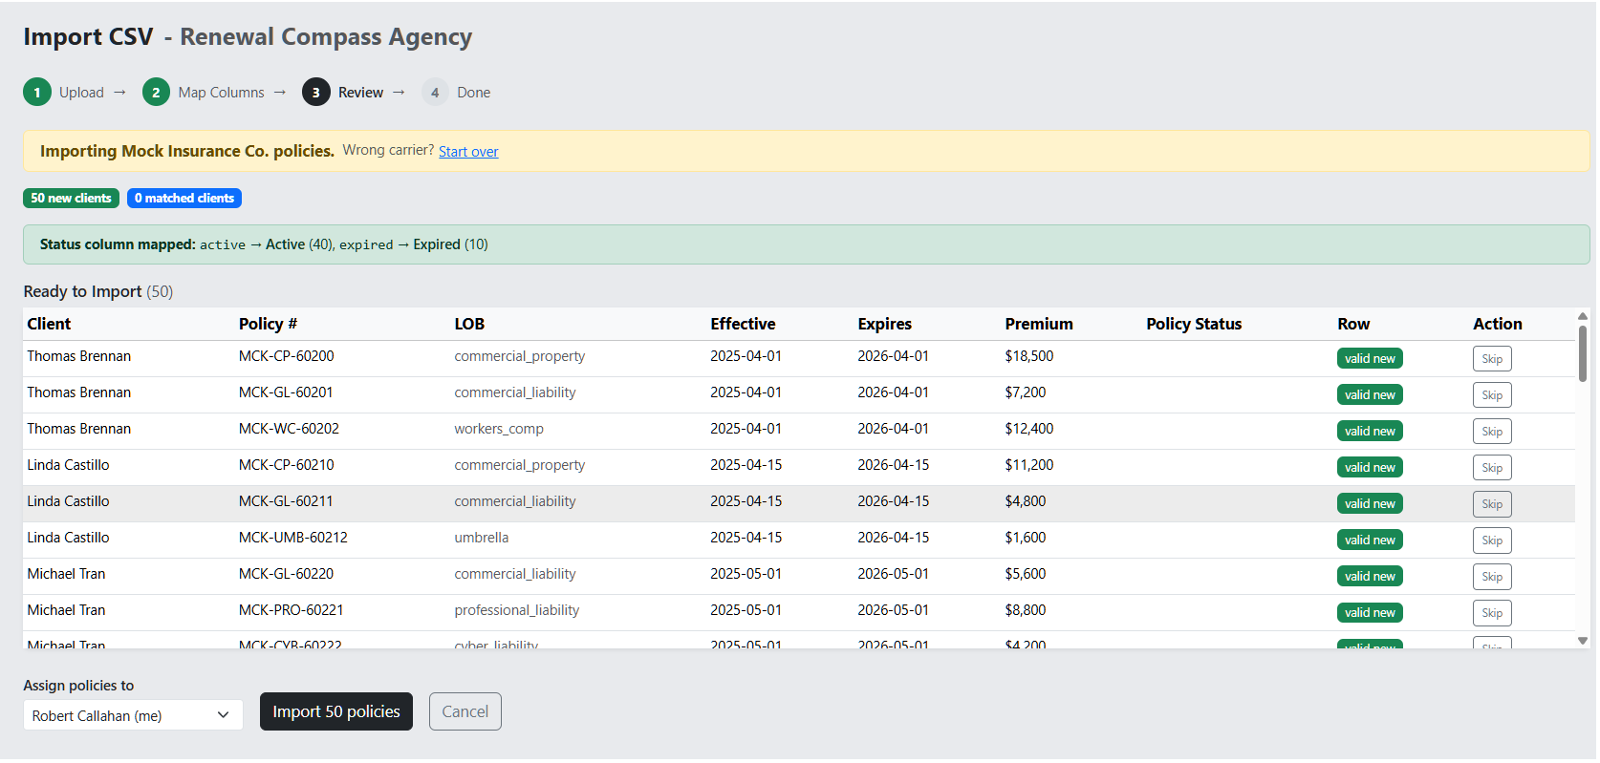1600x763 pixels.
Task: Click expires date of MCK-CP-60210
Action: (x=893, y=465)
